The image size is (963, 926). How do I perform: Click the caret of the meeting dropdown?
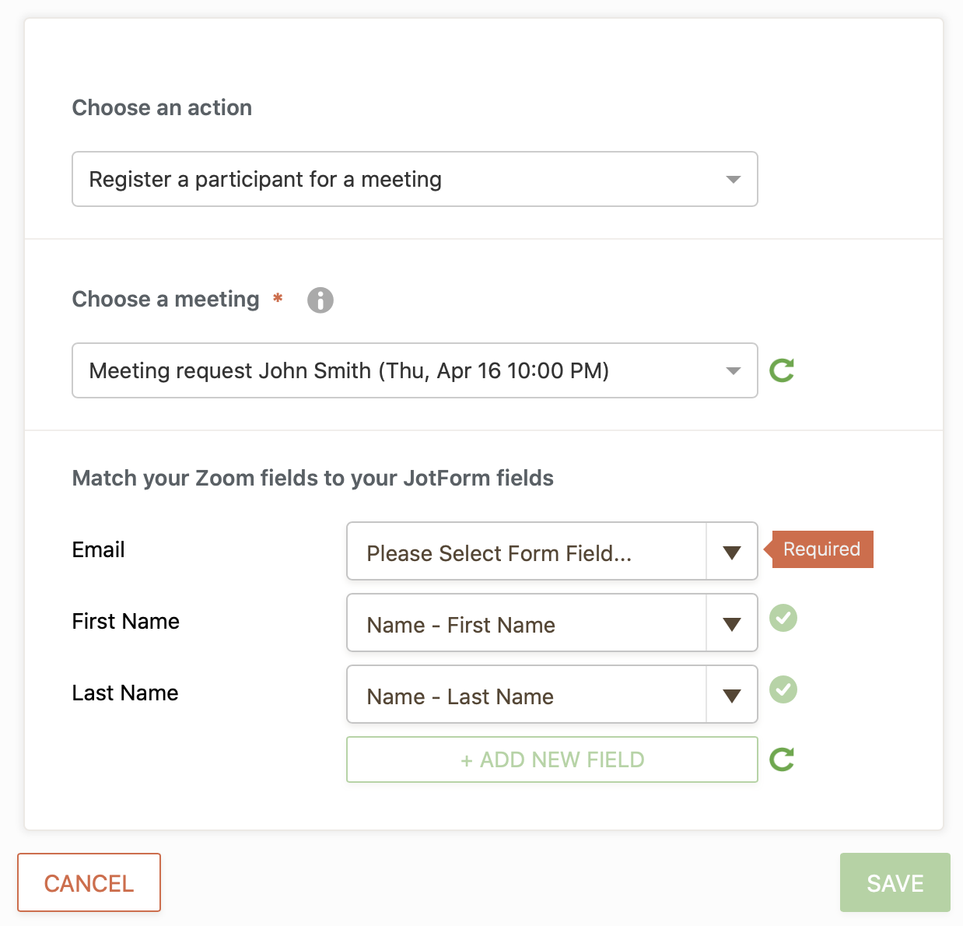733,371
